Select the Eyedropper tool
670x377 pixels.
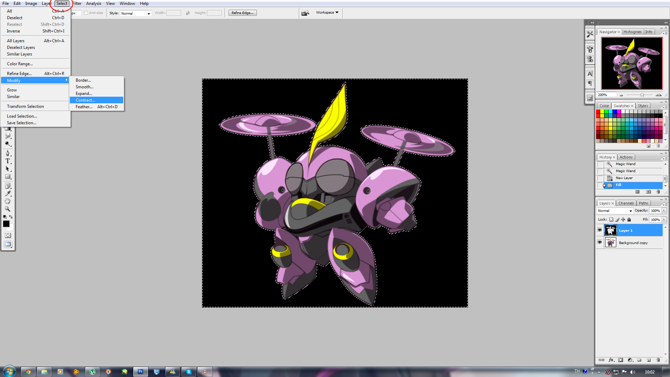click(8, 194)
